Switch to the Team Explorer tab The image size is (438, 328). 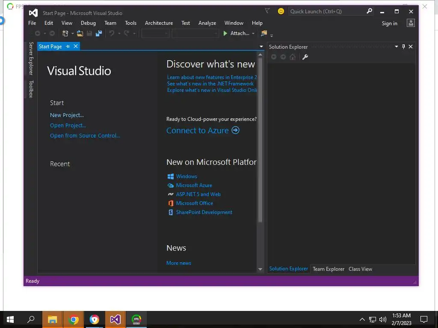point(328,269)
